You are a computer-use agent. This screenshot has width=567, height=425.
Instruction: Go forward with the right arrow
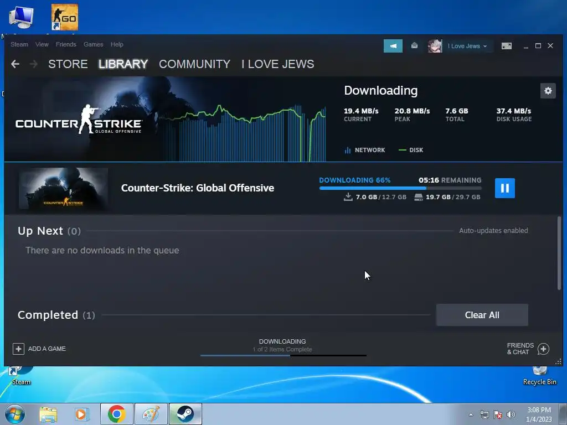pos(34,64)
